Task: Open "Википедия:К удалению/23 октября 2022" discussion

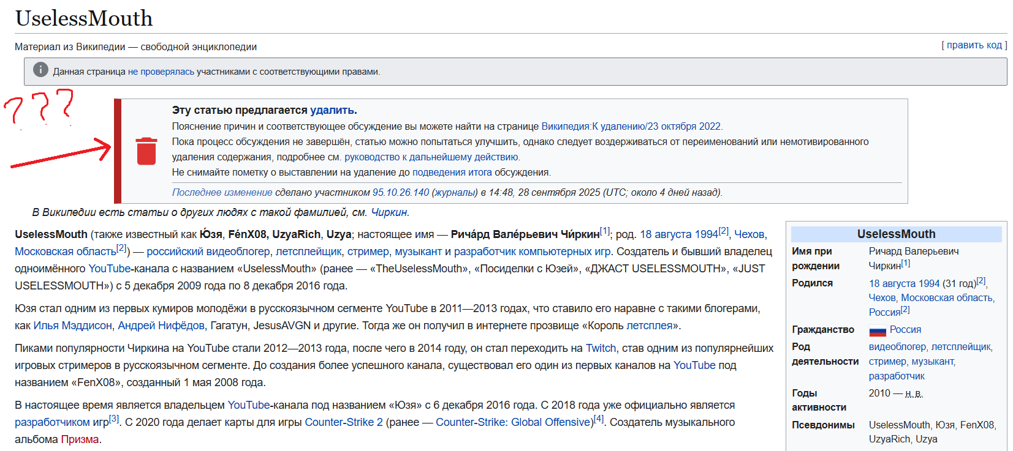Action: (631, 127)
